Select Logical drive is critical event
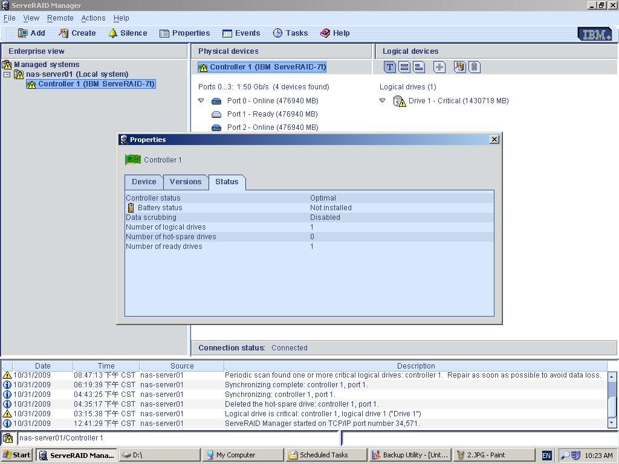Screen dimensions: 619x464 click(x=305, y=414)
